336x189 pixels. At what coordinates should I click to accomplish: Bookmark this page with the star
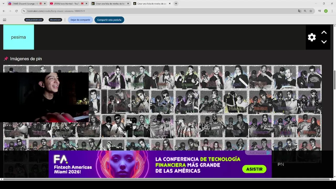[311, 11]
